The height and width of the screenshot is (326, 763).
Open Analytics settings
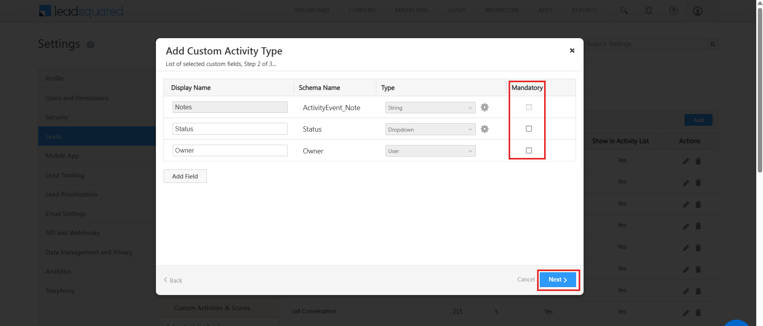(x=97, y=271)
